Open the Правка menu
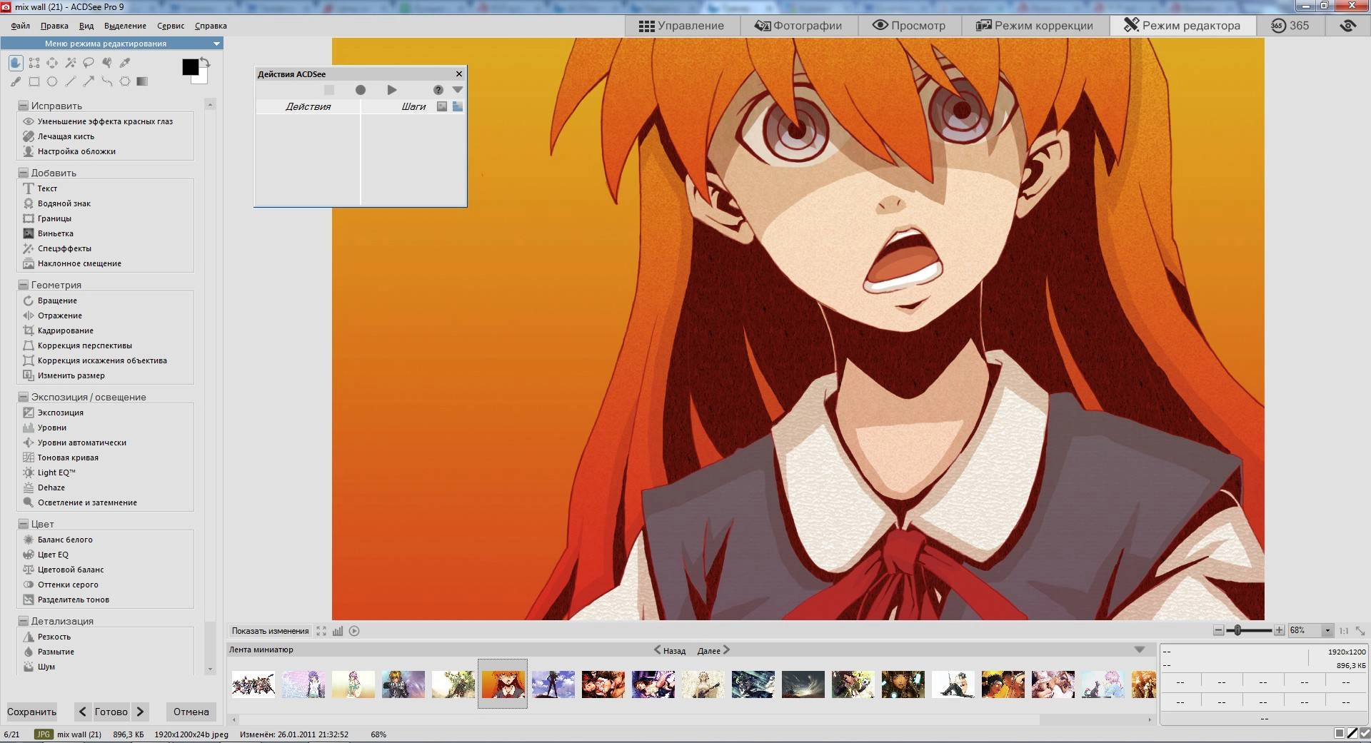 (x=54, y=26)
